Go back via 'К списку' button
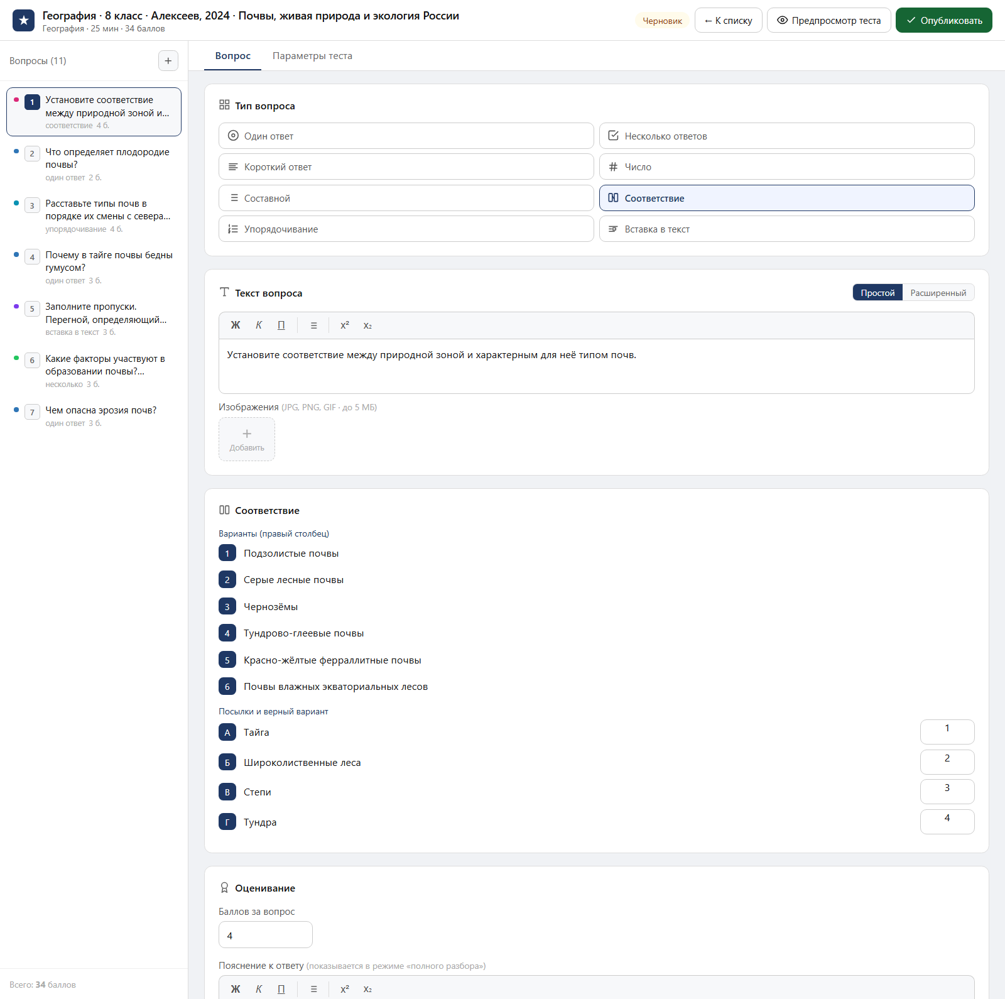The image size is (1005, 999). 728,21
